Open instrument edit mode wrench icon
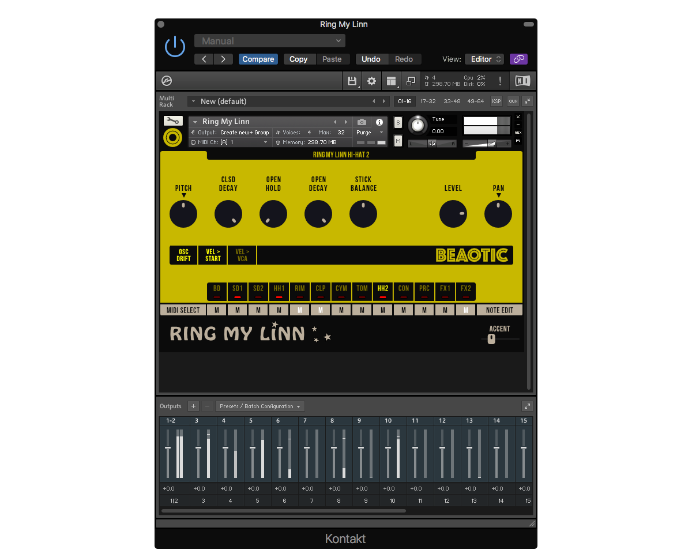 [173, 121]
